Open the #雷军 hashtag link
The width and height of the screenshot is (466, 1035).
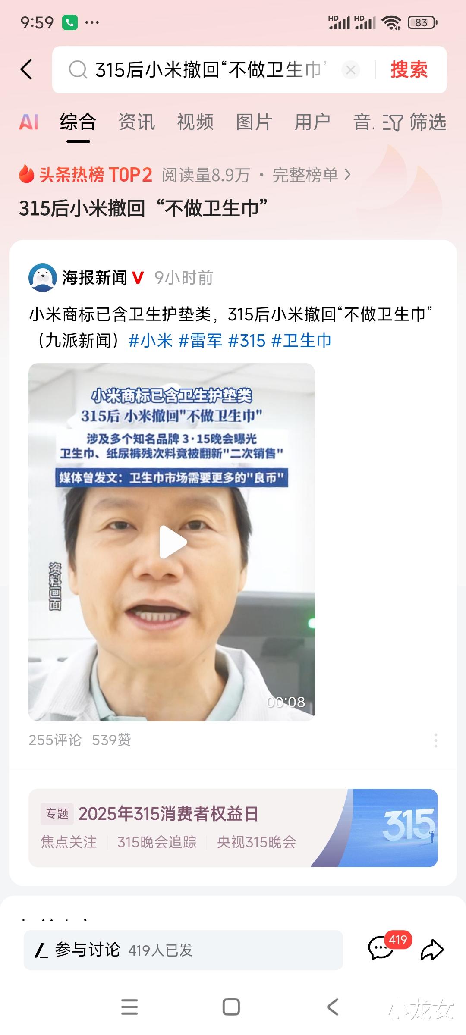[200, 341]
